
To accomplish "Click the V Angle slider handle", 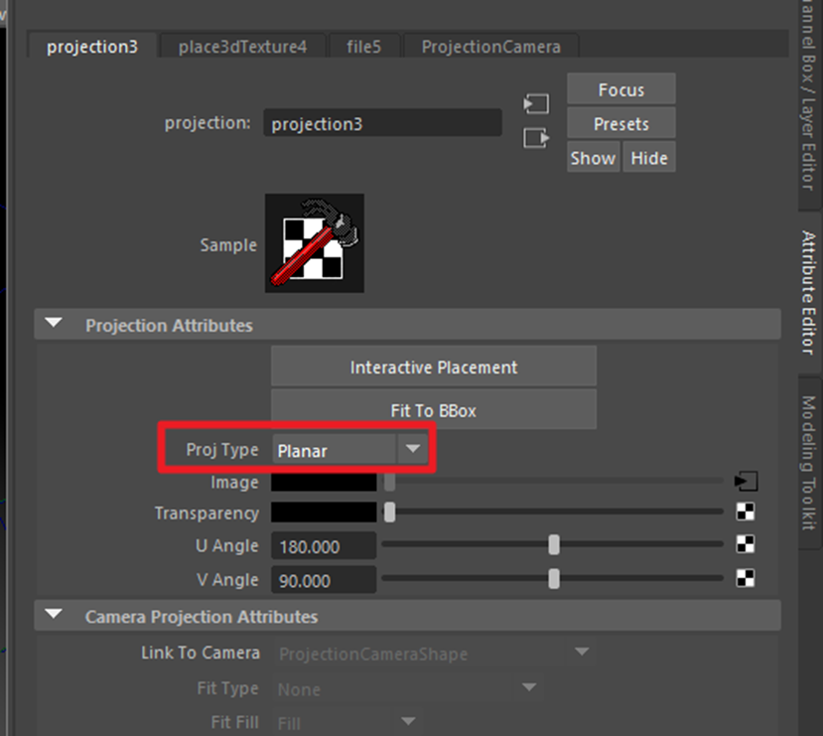I will coord(554,578).
